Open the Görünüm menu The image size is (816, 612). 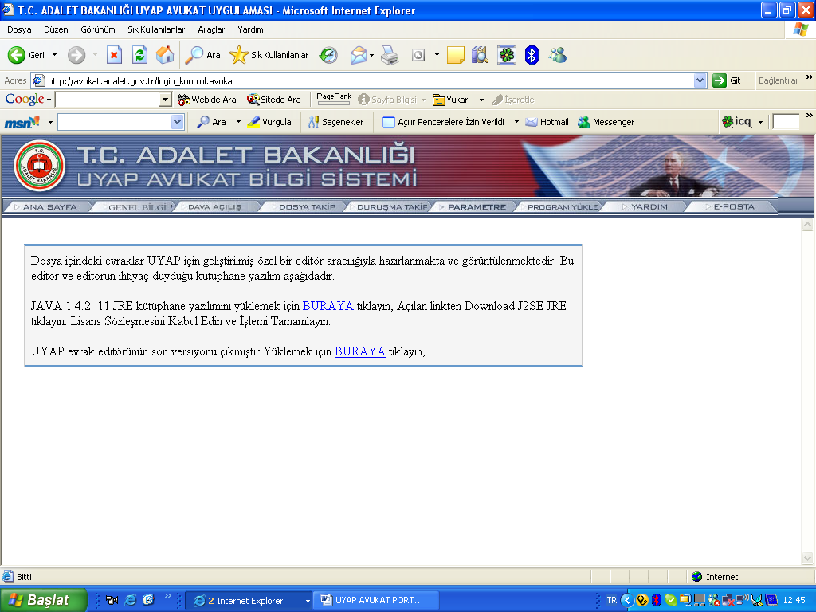98,29
